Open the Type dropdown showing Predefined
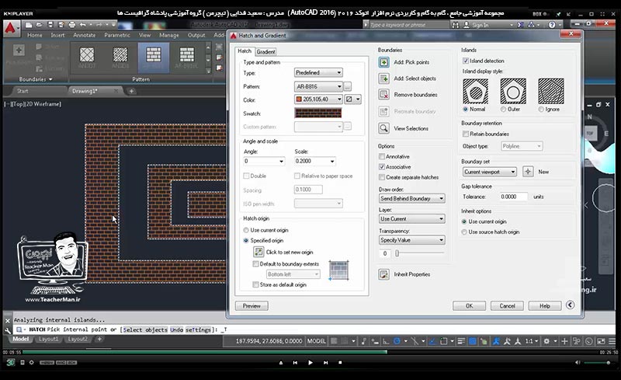 coord(318,72)
